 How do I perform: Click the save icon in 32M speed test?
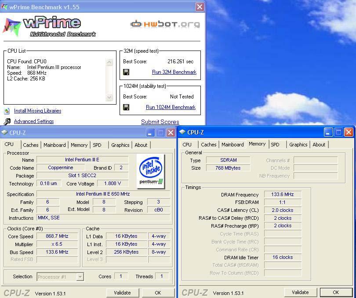(126, 72)
